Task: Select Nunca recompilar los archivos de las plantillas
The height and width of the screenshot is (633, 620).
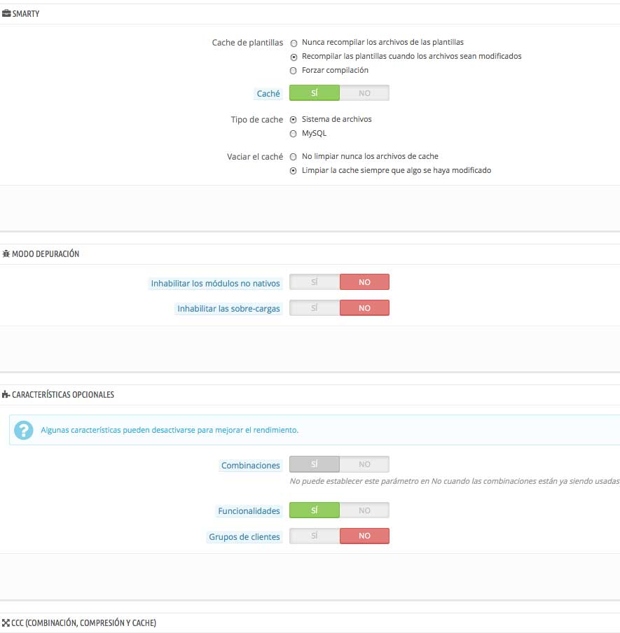Action: [294, 43]
